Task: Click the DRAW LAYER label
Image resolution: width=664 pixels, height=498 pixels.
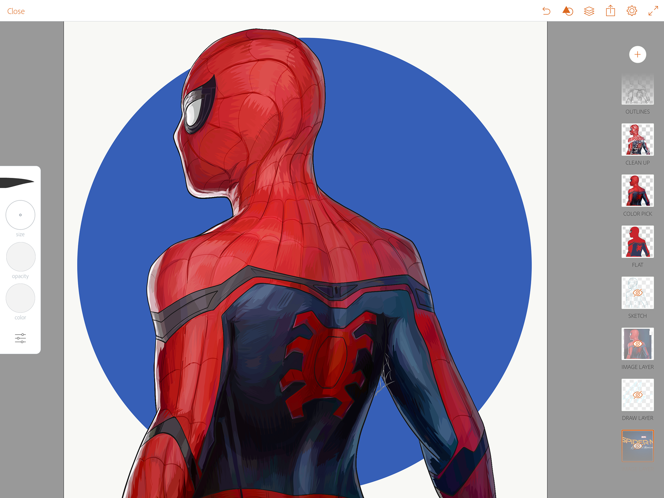Action: [x=637, y=418]
